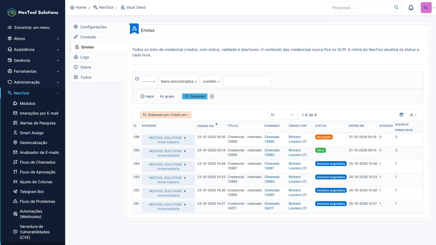Open the 'Ordenado por Criado em' sort dropdown

tap(166, 115)
